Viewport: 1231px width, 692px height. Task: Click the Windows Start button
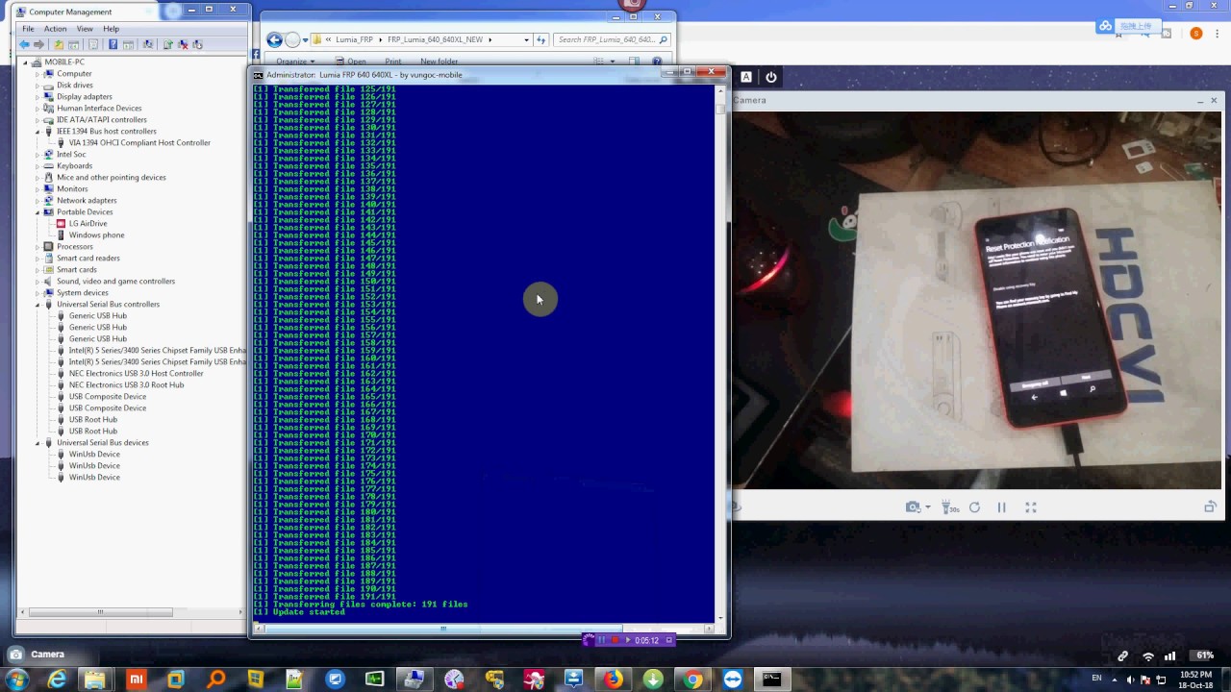(16, 680)
